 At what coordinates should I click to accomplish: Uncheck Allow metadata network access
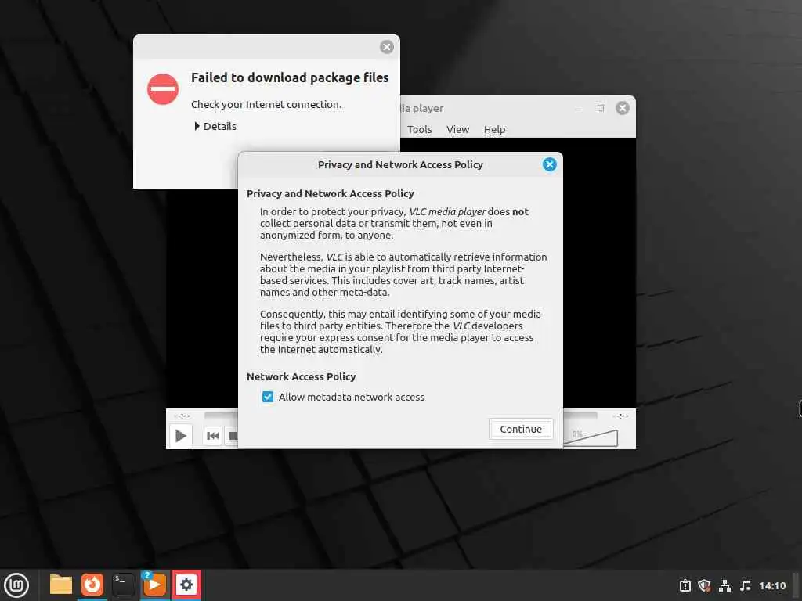tap(268, 397)
